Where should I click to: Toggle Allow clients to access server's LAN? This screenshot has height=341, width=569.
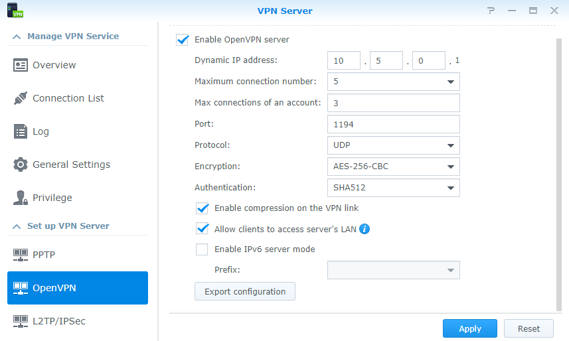pos(202,229)
